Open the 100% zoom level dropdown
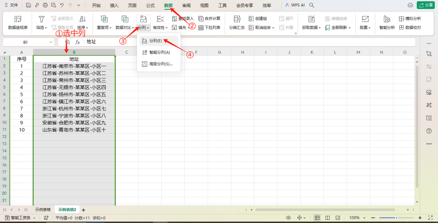This screenshot has height=223, width=438. [357, 218]
